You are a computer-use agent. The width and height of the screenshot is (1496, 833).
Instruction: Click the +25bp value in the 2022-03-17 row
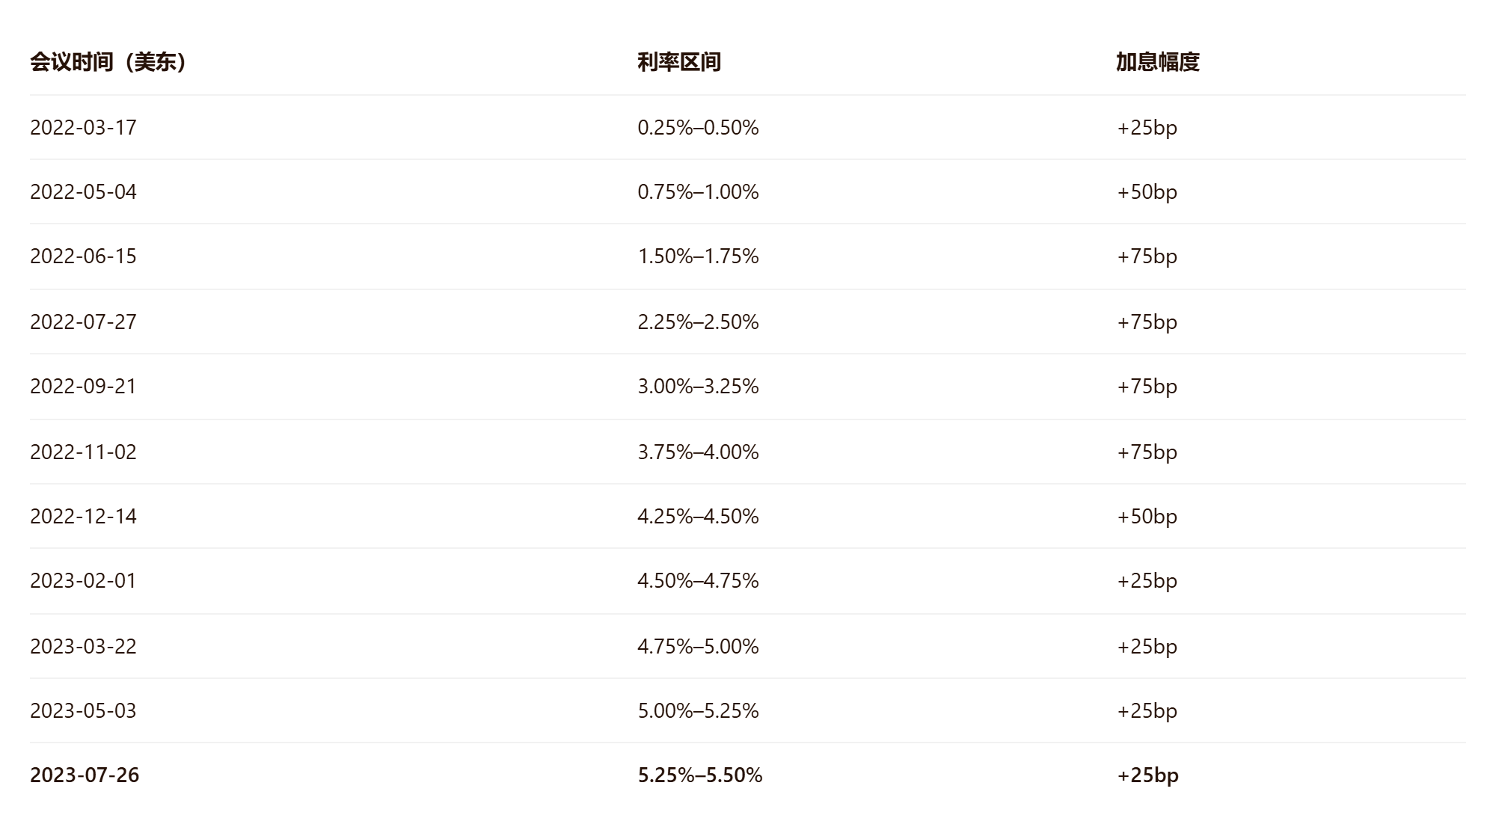click(1147, 128)
